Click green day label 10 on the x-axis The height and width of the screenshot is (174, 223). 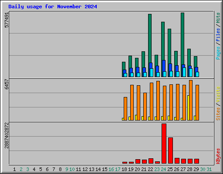(x=72, y=169)
